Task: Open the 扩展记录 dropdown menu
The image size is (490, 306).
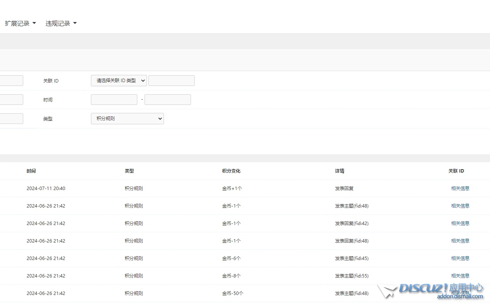Action: pyautogui.click(x=20, y=24)
